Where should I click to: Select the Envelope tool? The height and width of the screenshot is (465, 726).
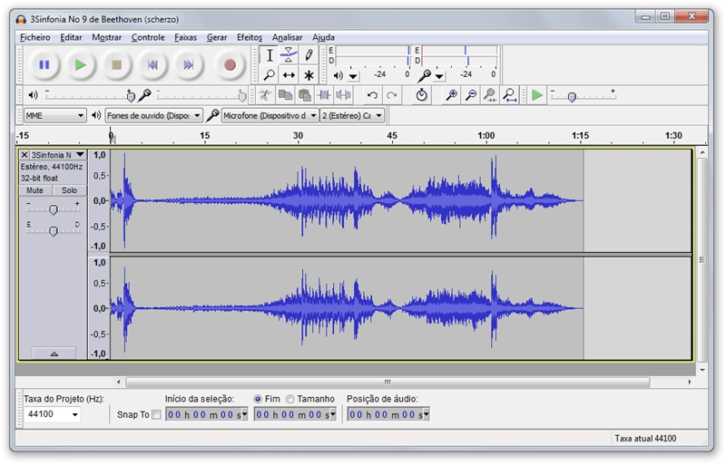[289, 54]
